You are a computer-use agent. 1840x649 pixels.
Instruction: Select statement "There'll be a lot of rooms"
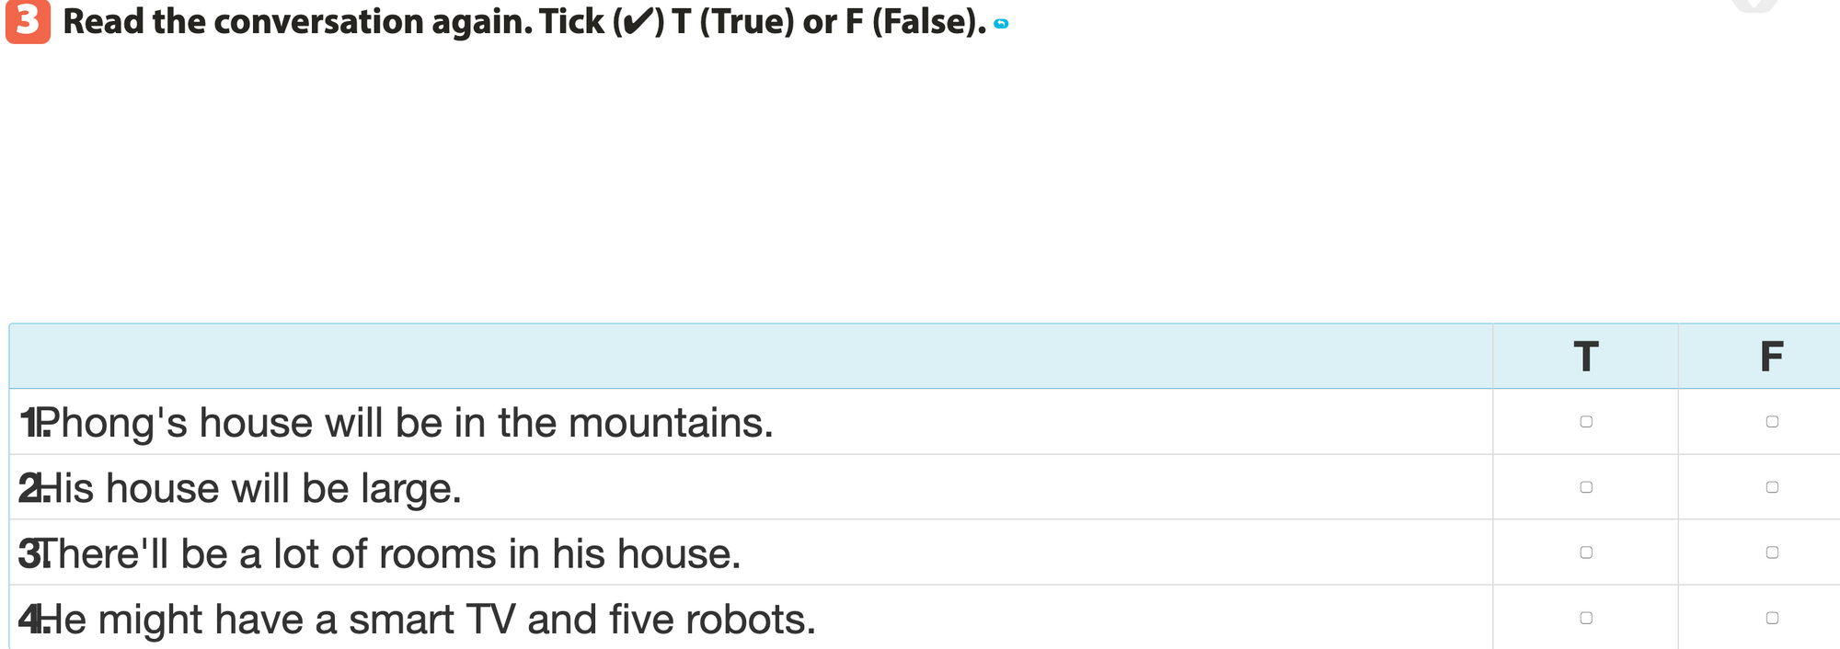click(388, 554)
